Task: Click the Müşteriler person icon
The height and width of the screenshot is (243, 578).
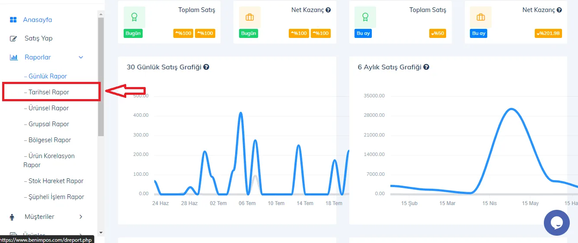Action: coord(12,217)
